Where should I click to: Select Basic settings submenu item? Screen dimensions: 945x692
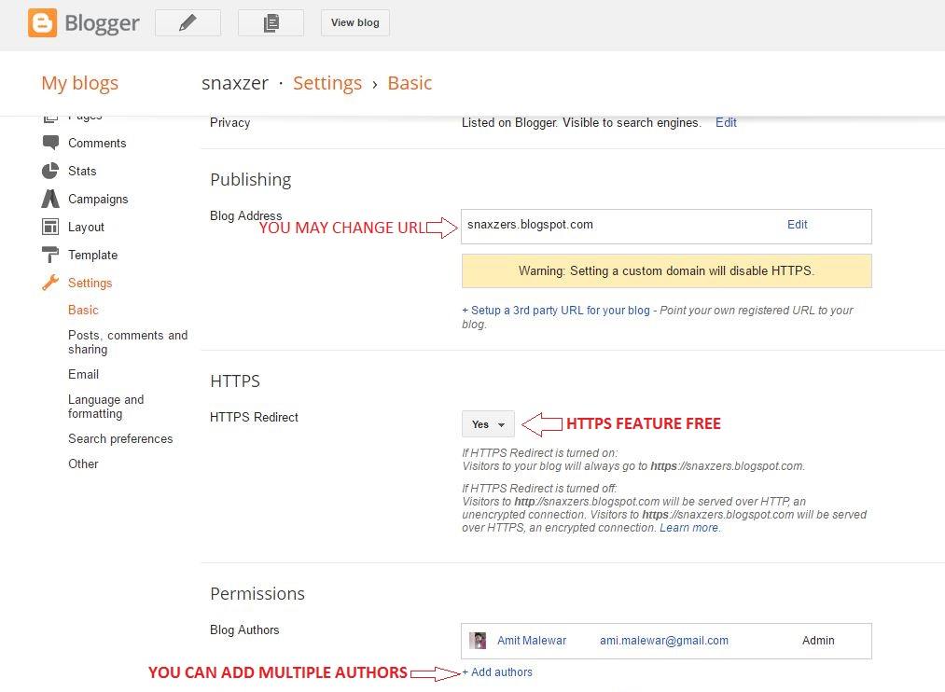[83, 311]
